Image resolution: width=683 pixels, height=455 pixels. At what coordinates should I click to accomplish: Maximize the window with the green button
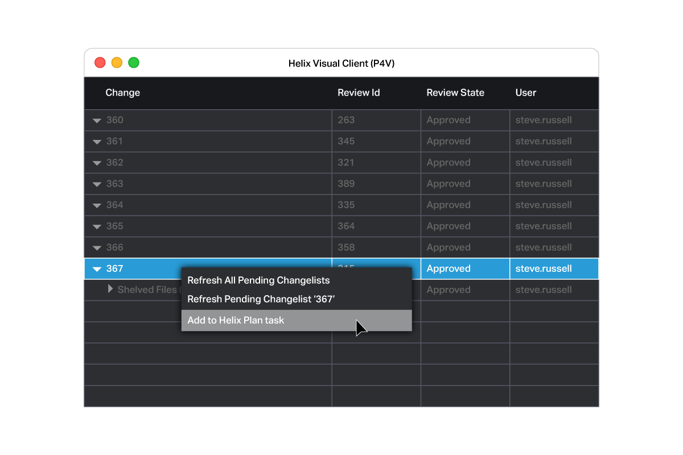pos(134,63)
